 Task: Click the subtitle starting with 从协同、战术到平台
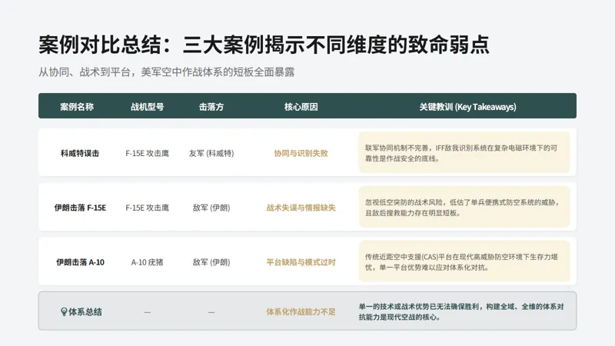pyautogui.click(x=166, y=72)
